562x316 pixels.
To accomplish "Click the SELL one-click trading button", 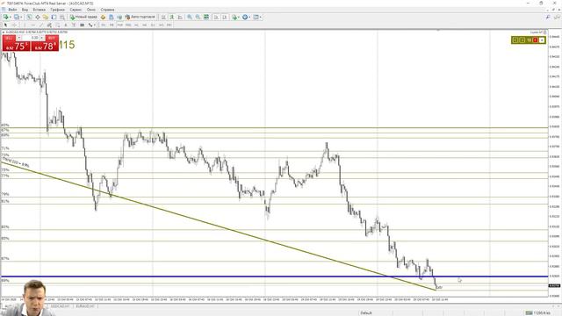I will click(9, 38).
